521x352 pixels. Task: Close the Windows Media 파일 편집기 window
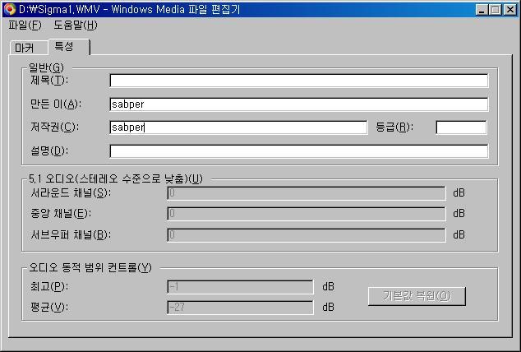(510, 9)
